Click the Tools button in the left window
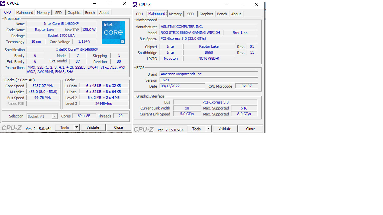 64,127
